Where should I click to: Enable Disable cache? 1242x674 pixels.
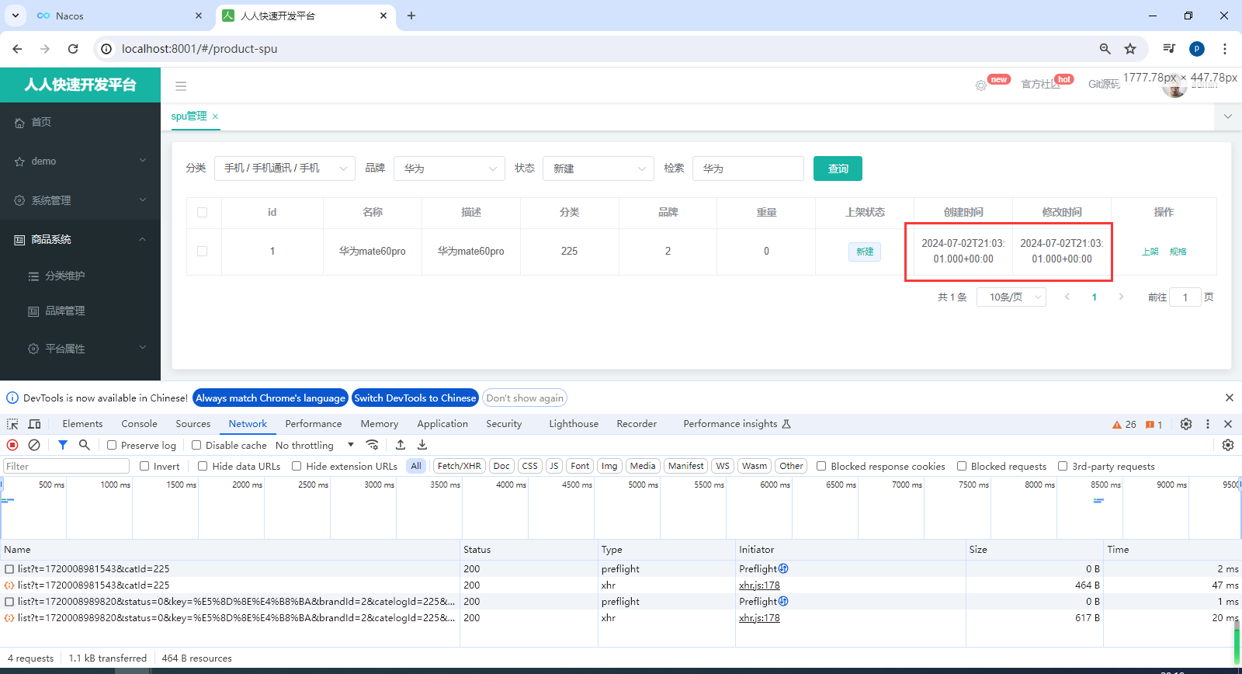point(196,445)
